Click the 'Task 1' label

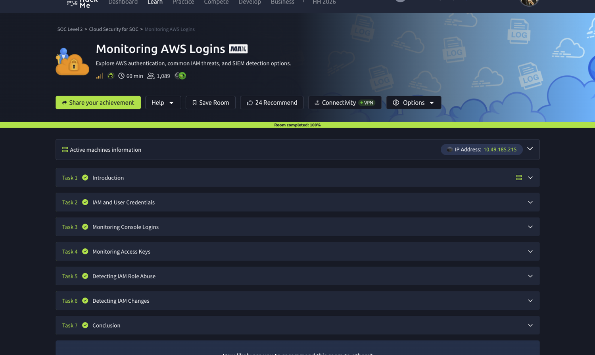pos(70,178)
